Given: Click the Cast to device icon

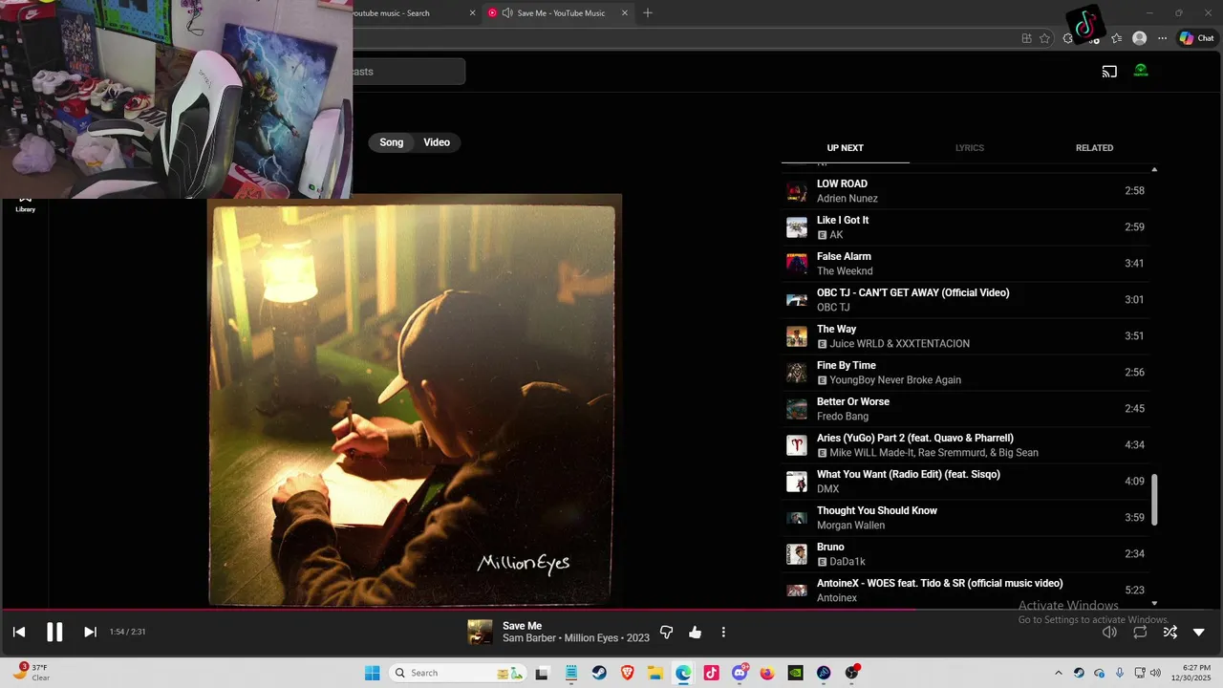Looking at the screenshot, I should [x=1109, y=71].
